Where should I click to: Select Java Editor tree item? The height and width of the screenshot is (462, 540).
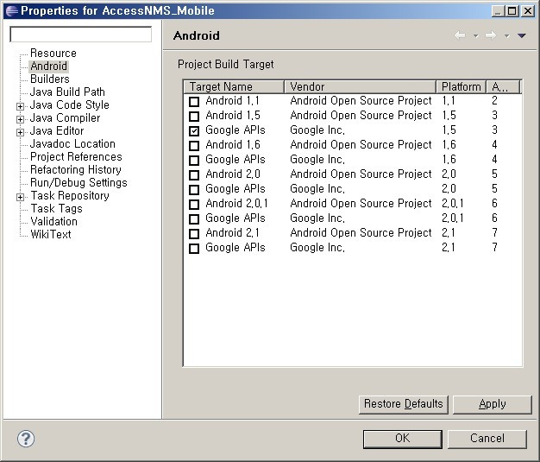(56, 130)
